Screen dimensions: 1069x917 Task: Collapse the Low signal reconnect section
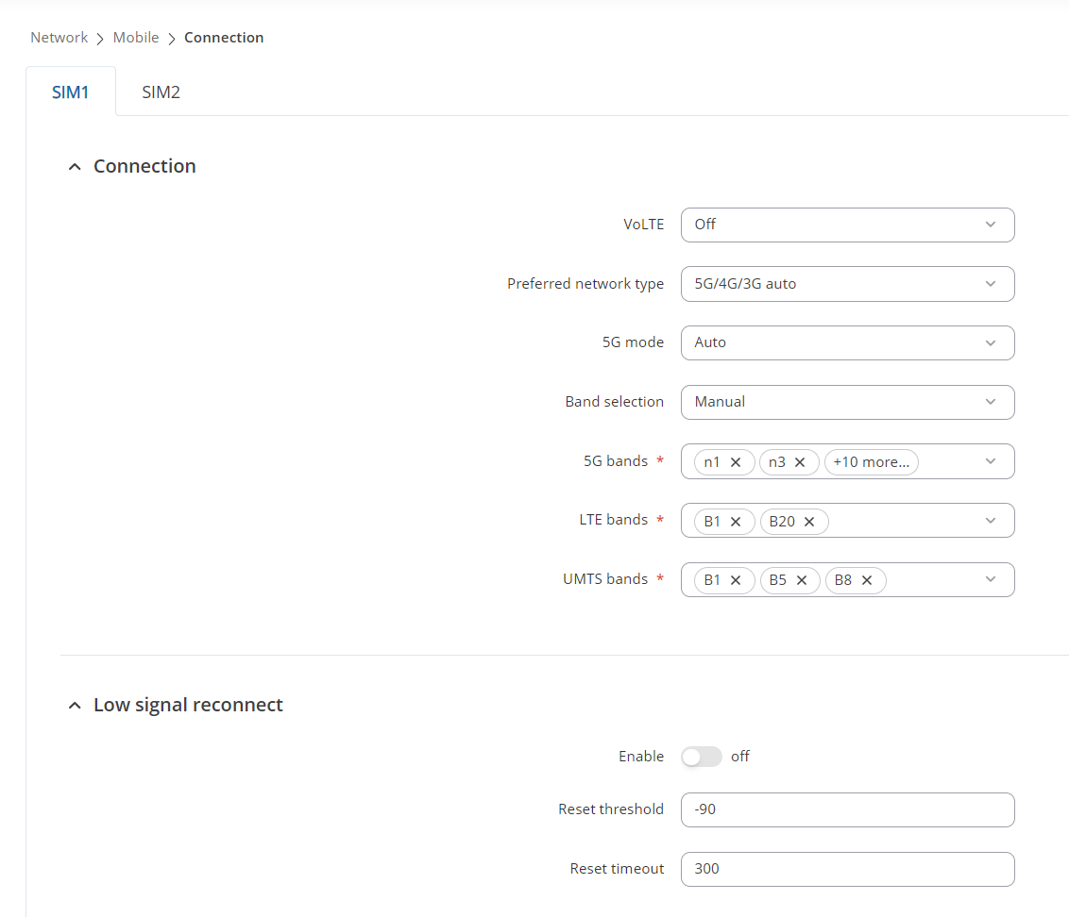(76, 706)
